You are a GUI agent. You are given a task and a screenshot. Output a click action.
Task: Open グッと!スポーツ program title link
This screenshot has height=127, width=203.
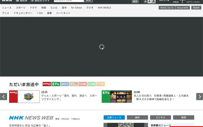pos(69,97)
